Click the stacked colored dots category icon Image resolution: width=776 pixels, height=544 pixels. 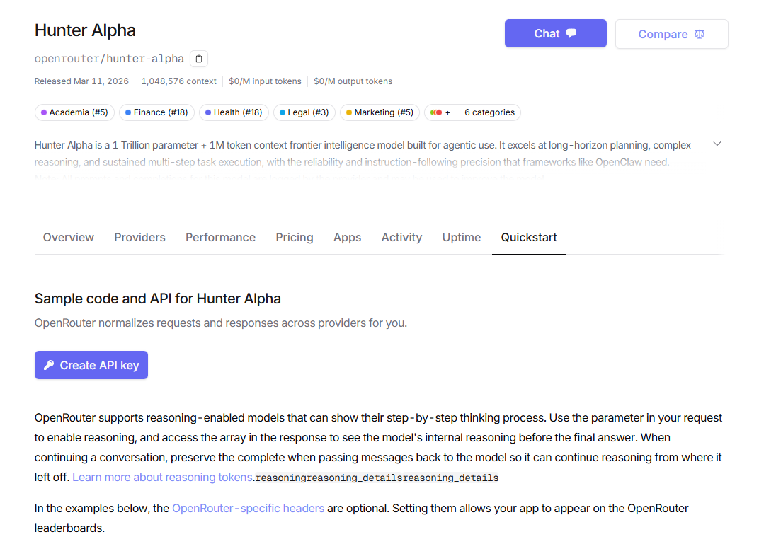pos(437,112)
